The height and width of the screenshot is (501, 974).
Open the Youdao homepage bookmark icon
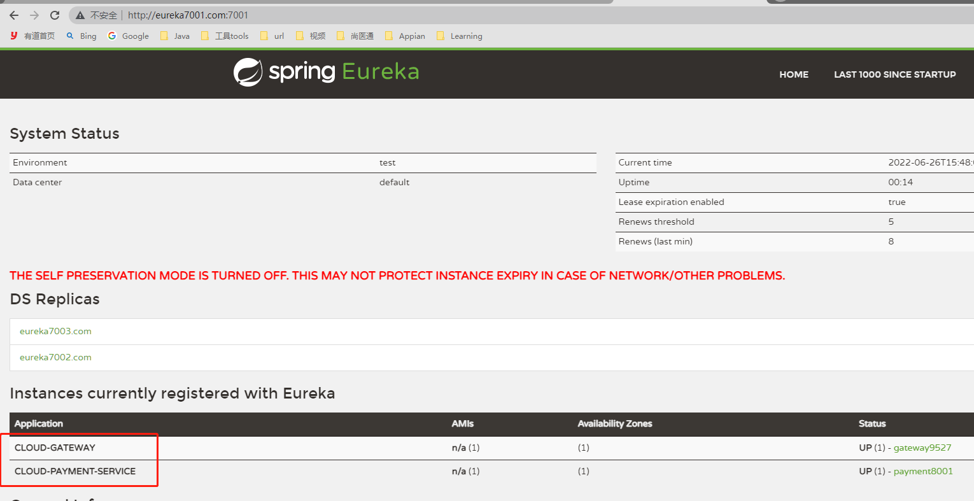(x=14, y=36)
